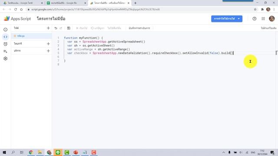Open the Editor code brackets icon

coord(6,37)
